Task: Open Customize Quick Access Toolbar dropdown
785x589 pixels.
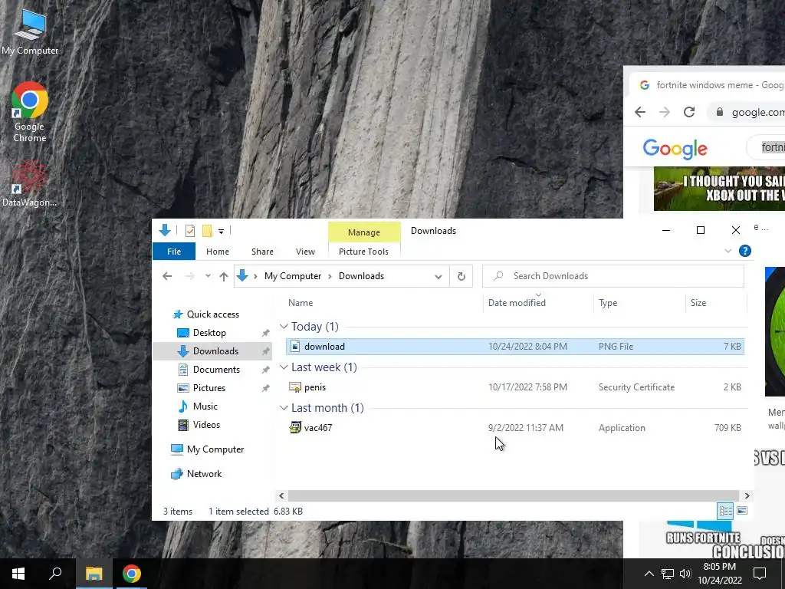Action: [x=221, y=231]
